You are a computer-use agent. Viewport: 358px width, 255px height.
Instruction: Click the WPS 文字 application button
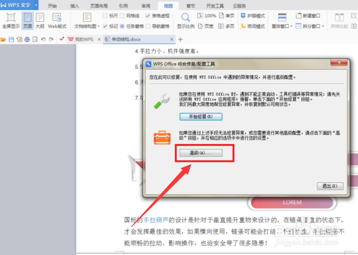(17, 5)
